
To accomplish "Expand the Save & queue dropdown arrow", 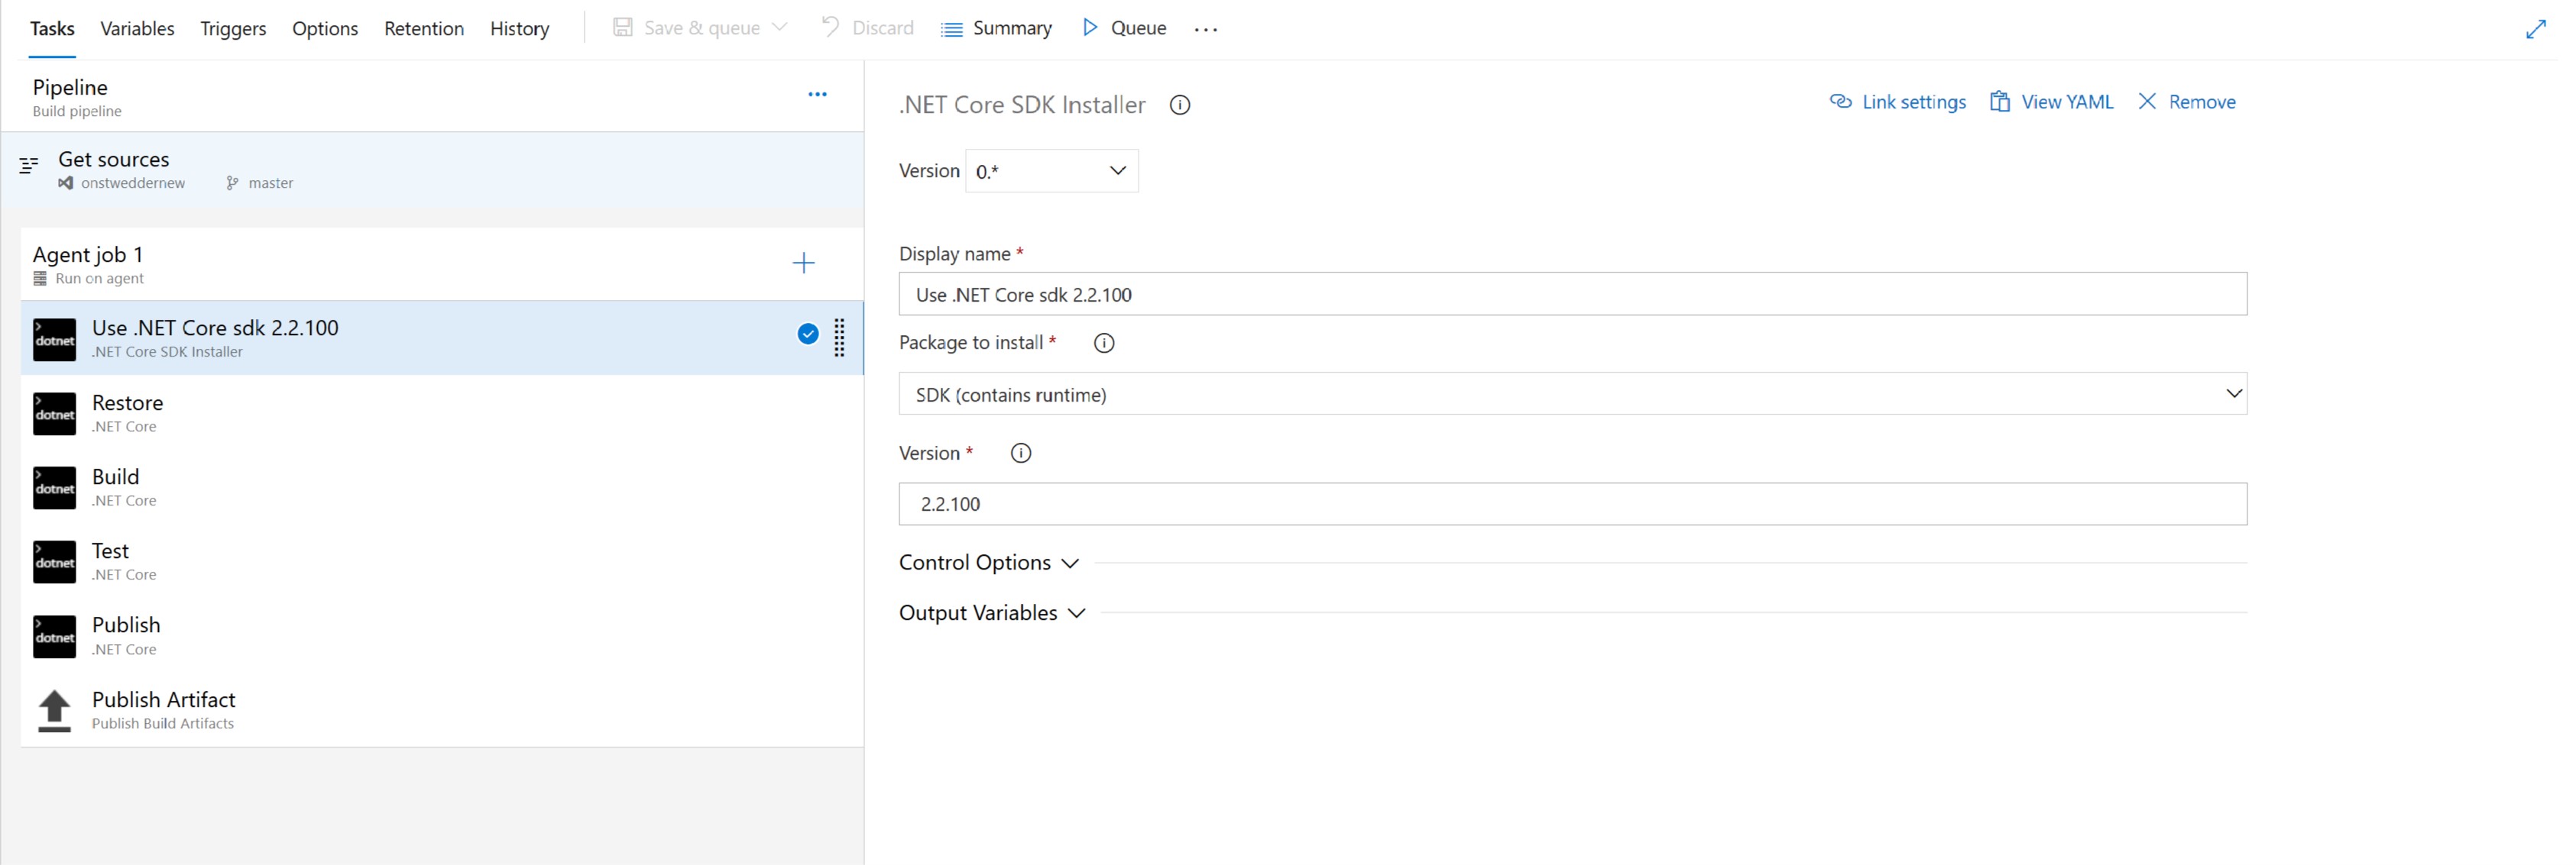I will point(780,27).
